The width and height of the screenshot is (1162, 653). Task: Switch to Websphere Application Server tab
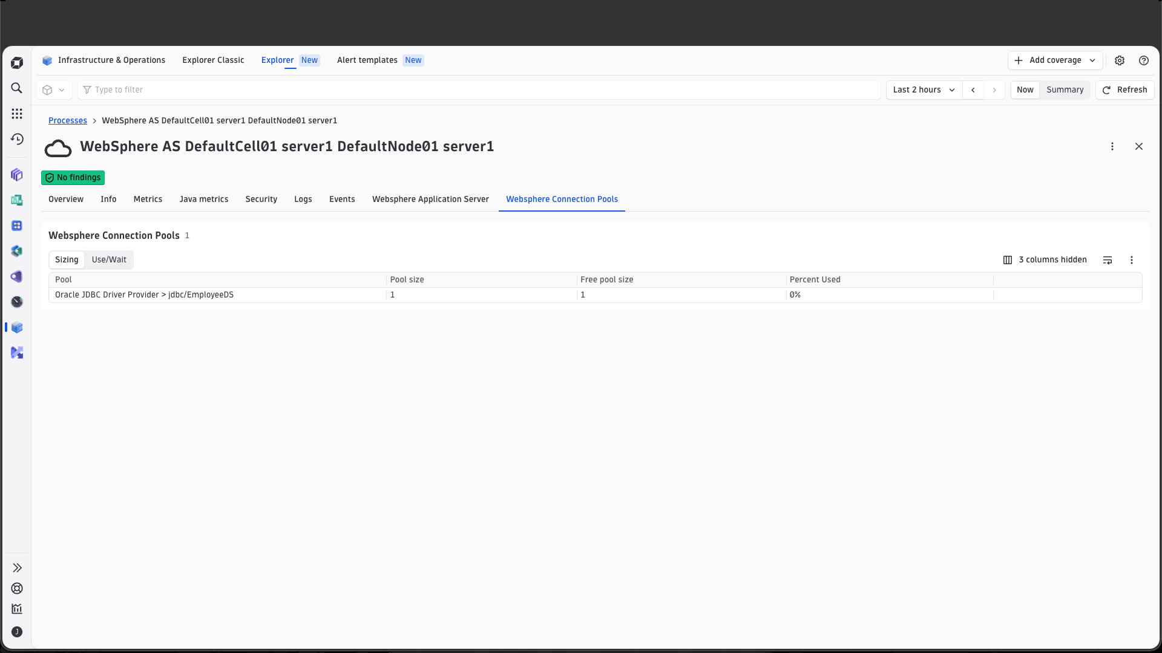tap(430, 200)
